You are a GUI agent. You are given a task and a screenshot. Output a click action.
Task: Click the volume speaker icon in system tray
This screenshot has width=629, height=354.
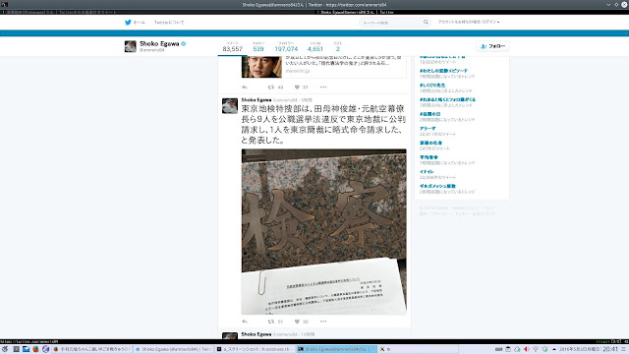[x=527, y=349]
